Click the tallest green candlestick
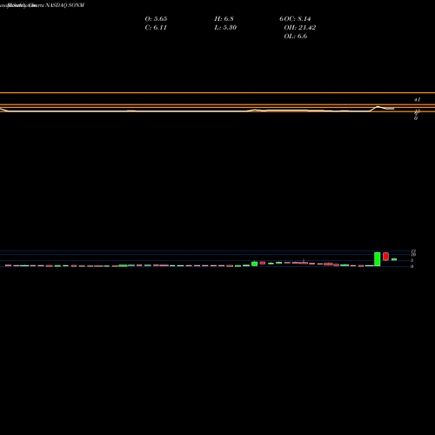 tap(378, 259)
